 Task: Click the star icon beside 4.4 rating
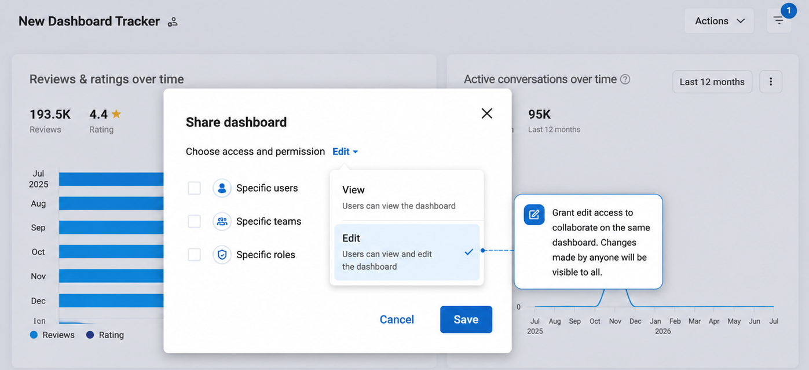click(x=116, y=114)
